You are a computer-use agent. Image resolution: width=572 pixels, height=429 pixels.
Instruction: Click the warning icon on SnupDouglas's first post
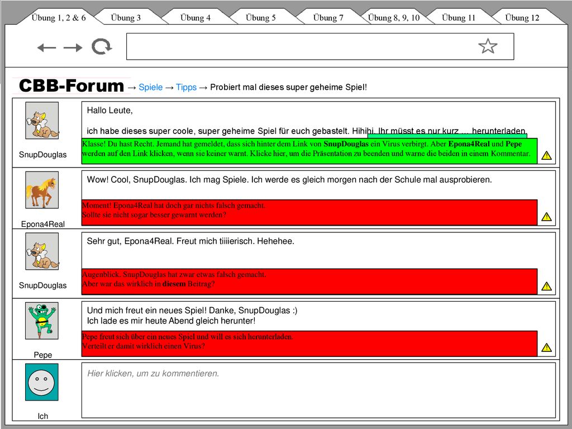pyautogui.click(x=546, y=155)
